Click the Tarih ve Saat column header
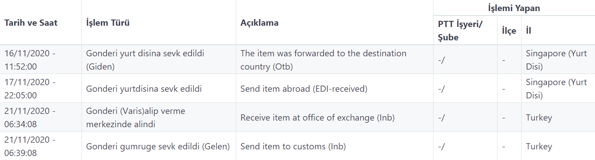Image resolution: width=595 pixels, height=160 pixels. [31, 23]
